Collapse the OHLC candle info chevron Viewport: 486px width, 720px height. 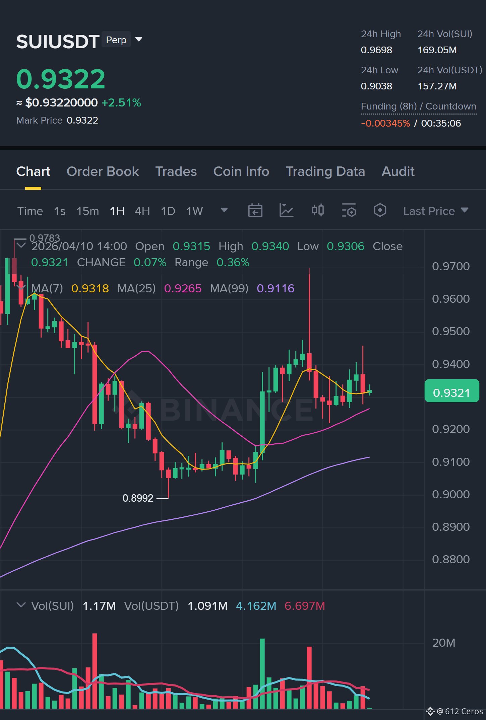point(21,245)
